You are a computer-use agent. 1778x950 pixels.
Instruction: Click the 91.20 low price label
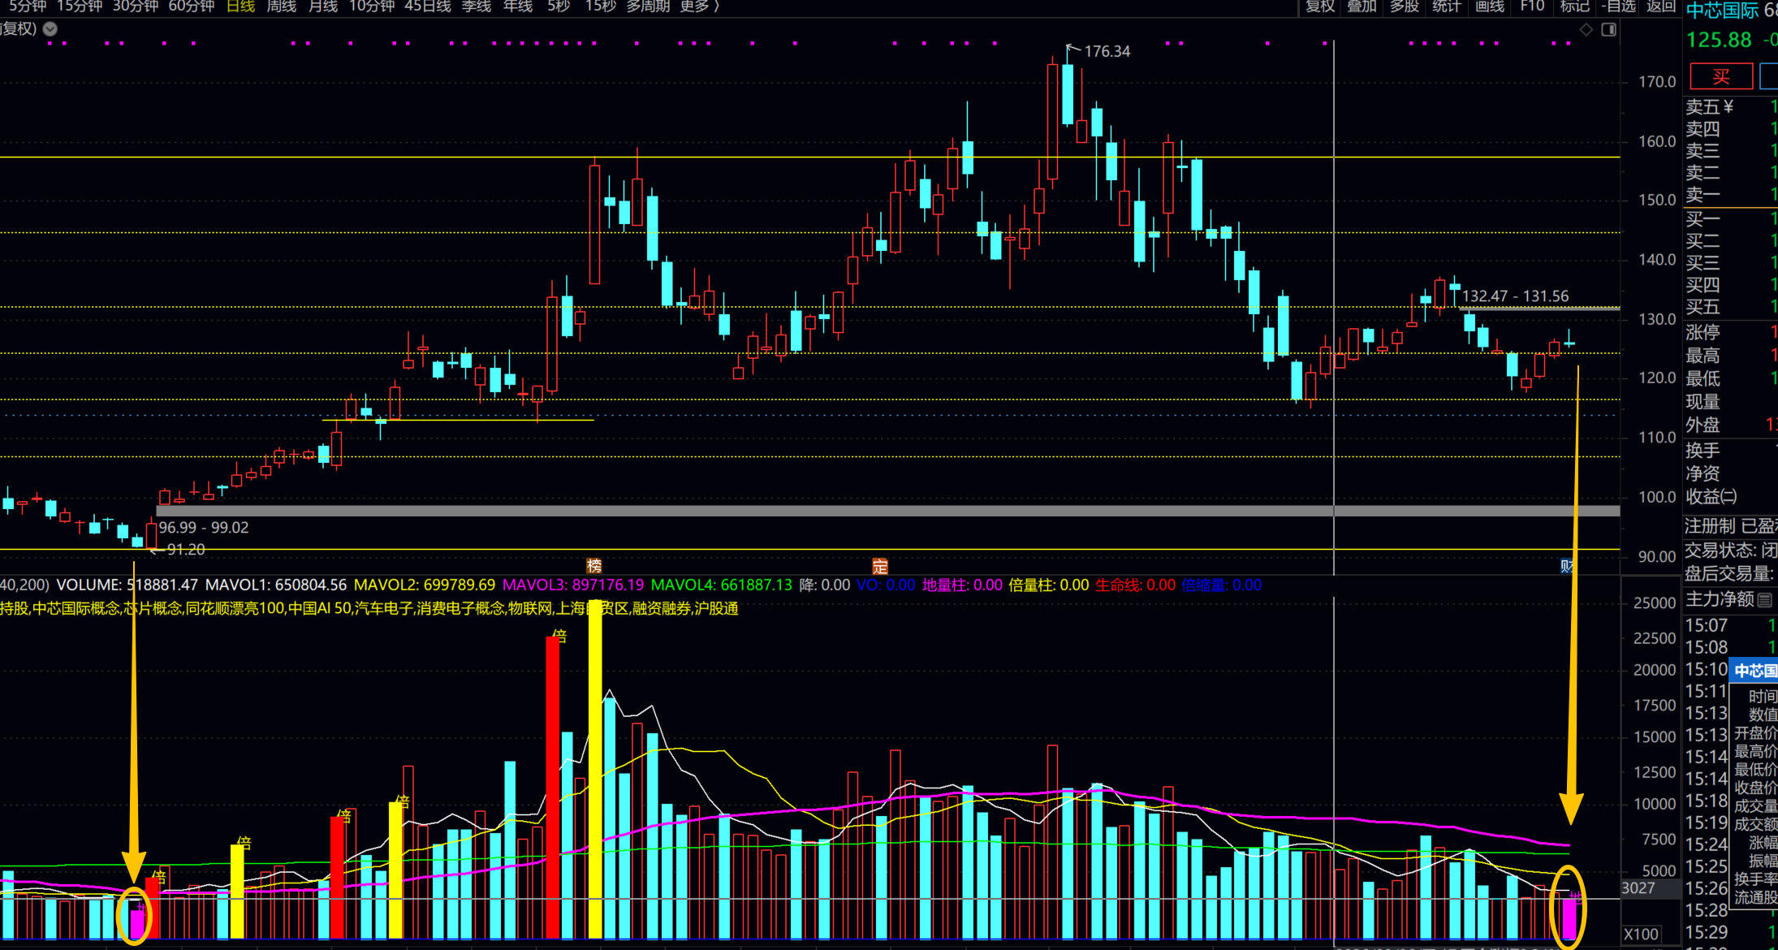186,550
